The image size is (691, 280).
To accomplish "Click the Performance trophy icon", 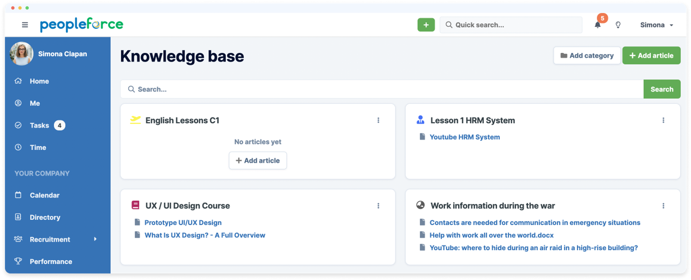I will click(x=18, y=261).
